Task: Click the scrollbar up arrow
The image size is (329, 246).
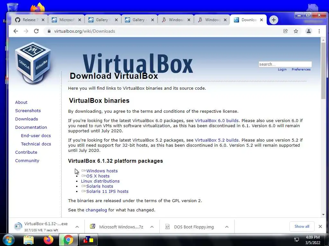Action: click(323, 40)
